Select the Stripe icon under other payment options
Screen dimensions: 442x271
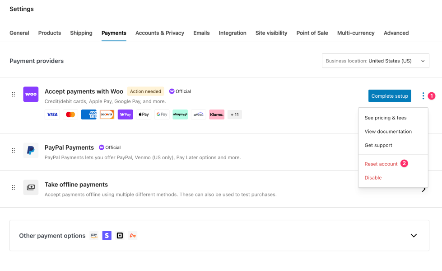(x=107, y=235)
